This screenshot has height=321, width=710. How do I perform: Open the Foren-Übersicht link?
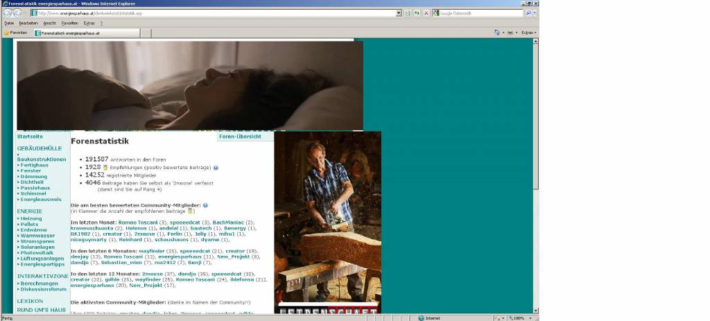(240, 137)
